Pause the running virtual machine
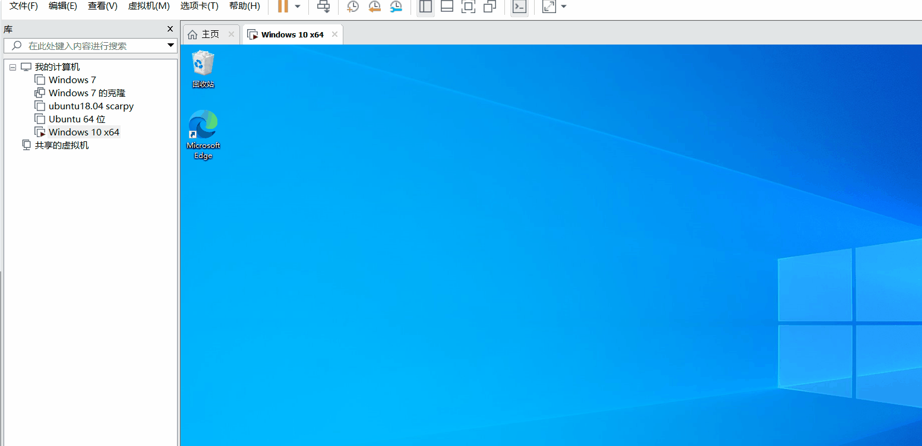922x446 pixels. pyautogui.click(x=283, y=7)
